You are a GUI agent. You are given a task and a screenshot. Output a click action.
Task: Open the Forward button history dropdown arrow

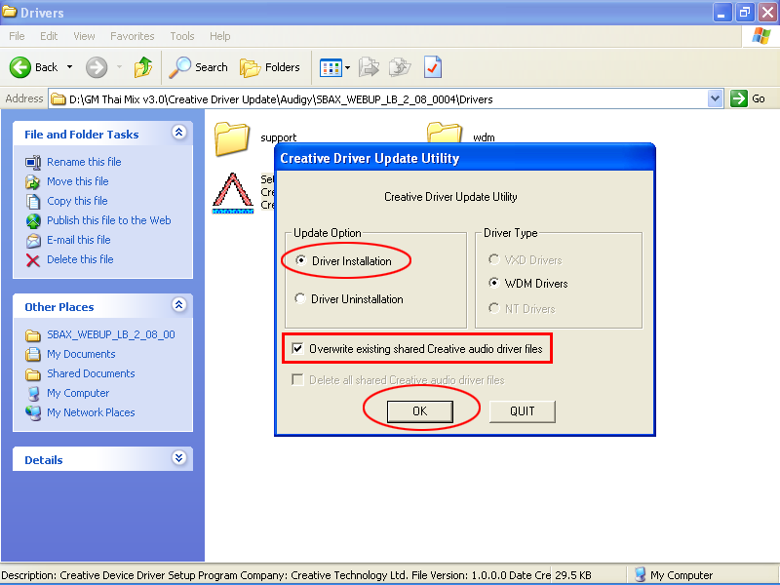click(119, 67)
